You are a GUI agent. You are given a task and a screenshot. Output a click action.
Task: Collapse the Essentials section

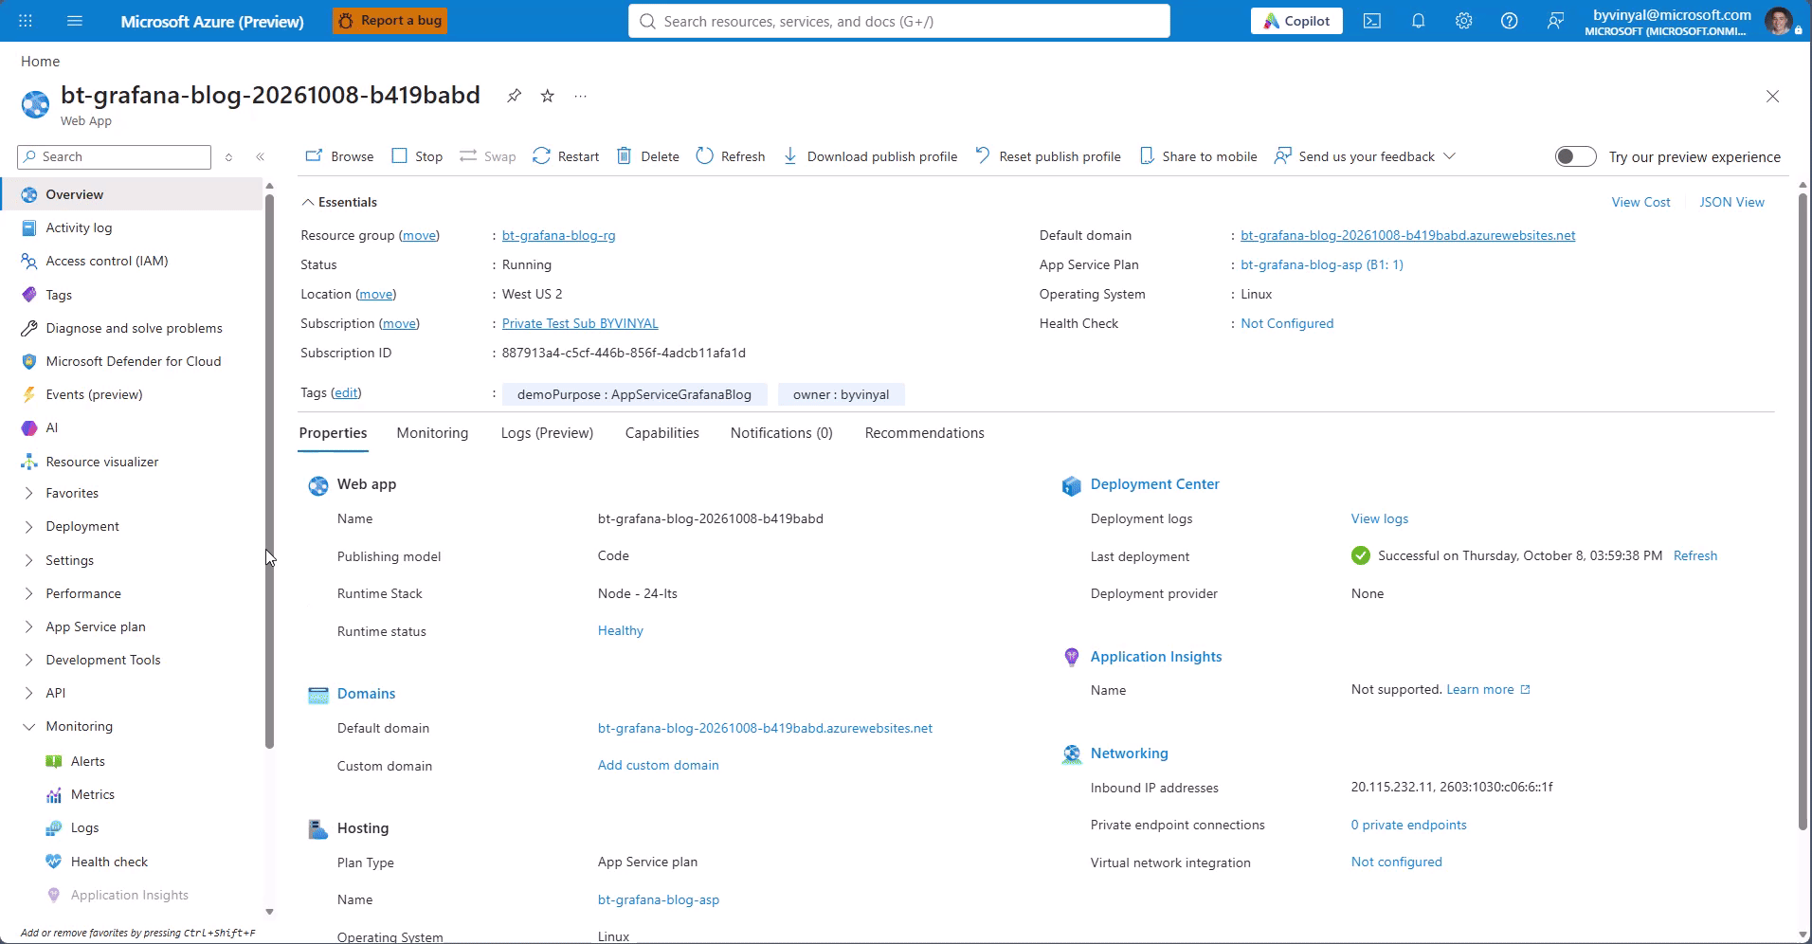307,202
